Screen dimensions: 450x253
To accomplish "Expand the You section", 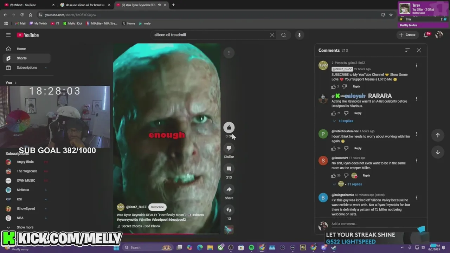I will pyautogui.click(x=11, y=83).
